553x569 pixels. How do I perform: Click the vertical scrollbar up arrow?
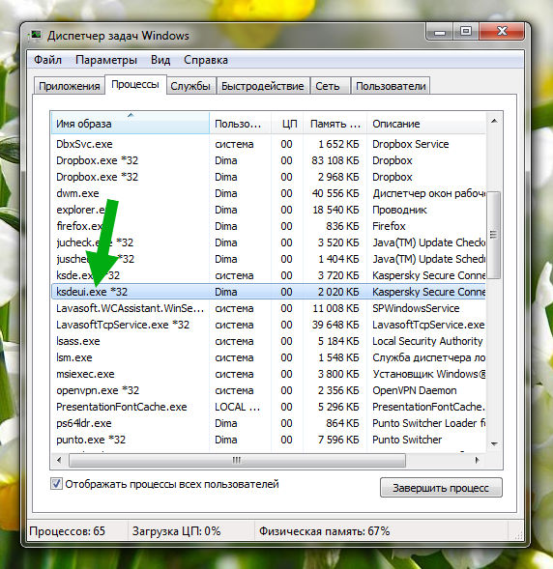coord(494,121)
